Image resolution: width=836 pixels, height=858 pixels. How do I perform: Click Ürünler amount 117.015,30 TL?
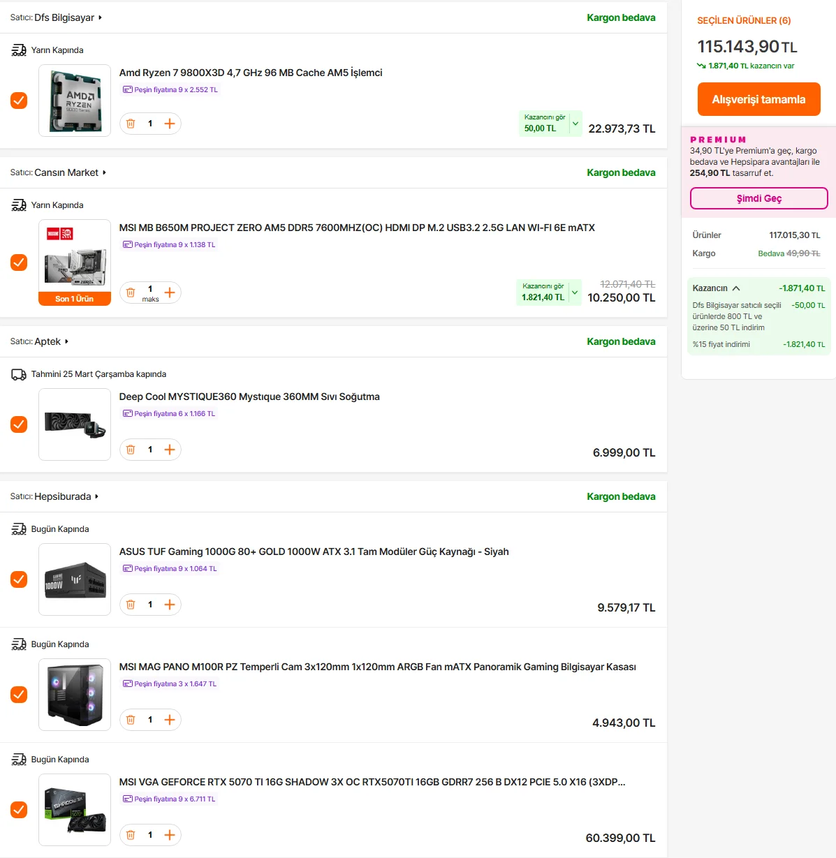(x=795, y=235)
